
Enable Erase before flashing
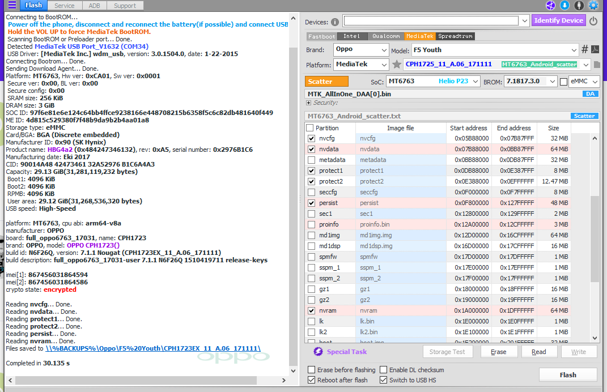tap(311, 370)
